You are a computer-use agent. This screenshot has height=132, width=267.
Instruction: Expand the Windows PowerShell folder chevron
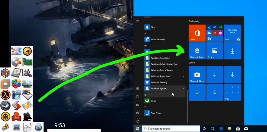click(x=183, y=76)
